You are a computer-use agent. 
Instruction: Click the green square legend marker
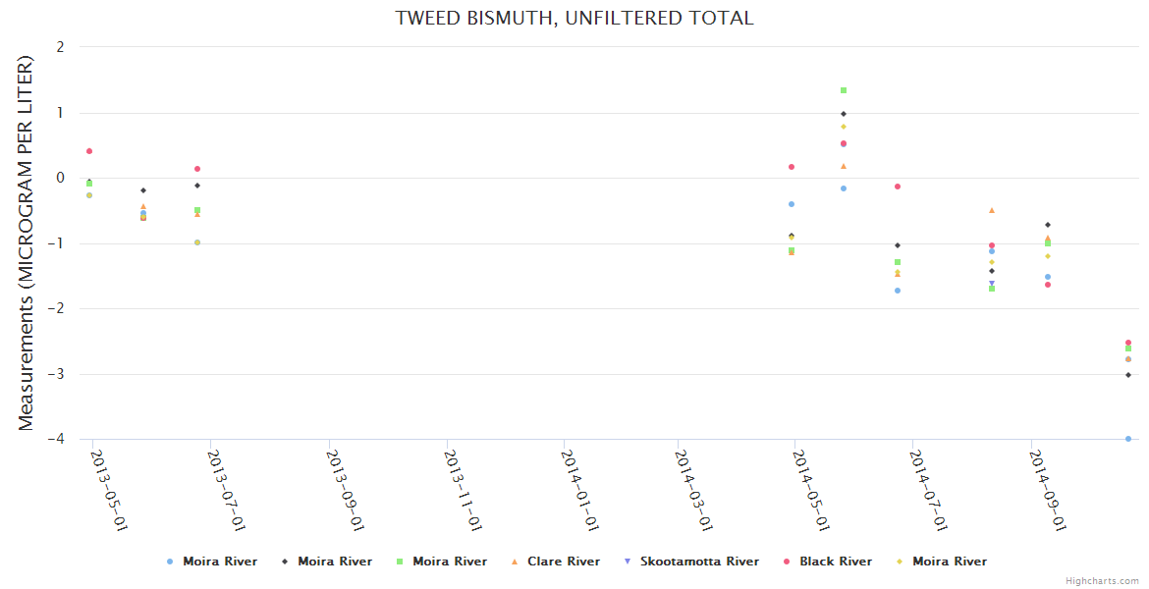[x=400, y=562]
